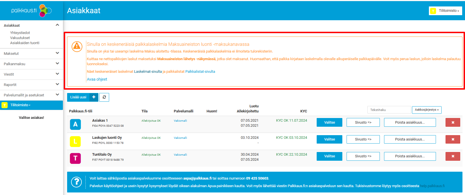The height and width of the screenshot is (195, 465).
Task: Click Sivusto => for Laskujen luonti Oy
Action: click(x=363, y=139)
